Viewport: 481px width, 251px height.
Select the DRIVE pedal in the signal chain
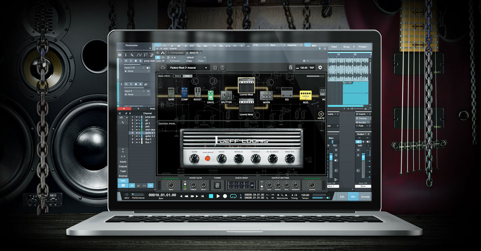click(210, 96)
